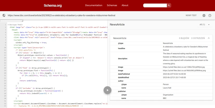Click the Person type value
215x108 pixels.
coord(166,84)
